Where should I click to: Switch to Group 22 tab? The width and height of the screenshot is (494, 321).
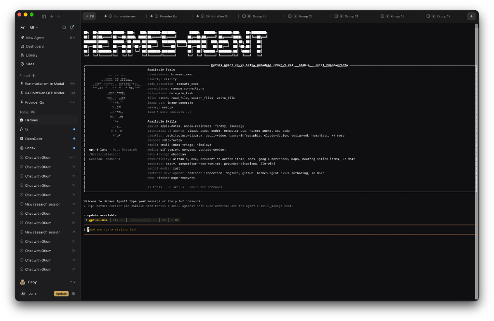(303, 16)
